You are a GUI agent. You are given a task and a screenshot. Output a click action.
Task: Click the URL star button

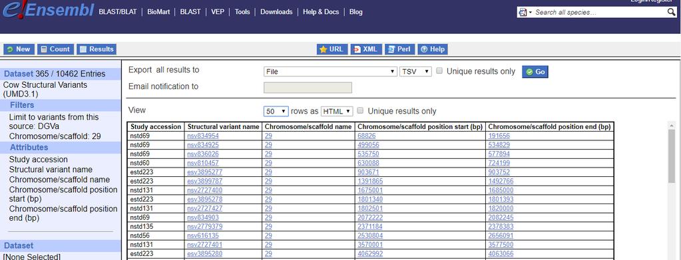pos(332,49)
